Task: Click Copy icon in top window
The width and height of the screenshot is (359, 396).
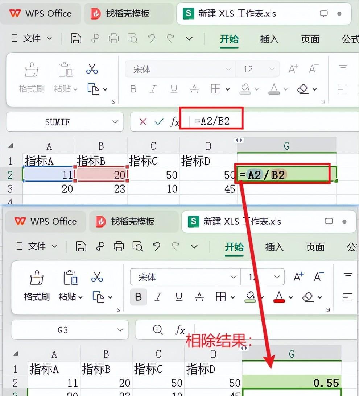Action: (93, 89)
